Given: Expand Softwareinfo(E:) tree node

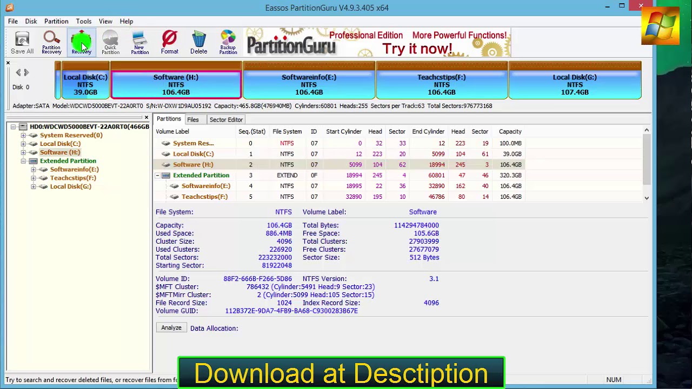Looking at the screenshot, I should pos(34,170).
